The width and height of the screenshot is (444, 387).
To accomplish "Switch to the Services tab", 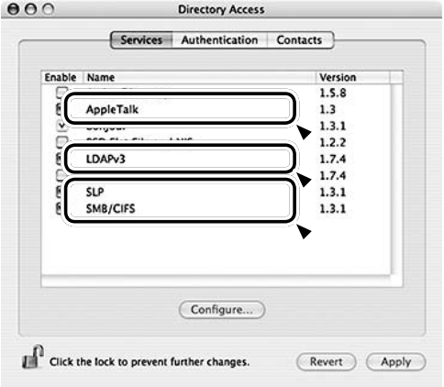I will [x=141, y=40].
